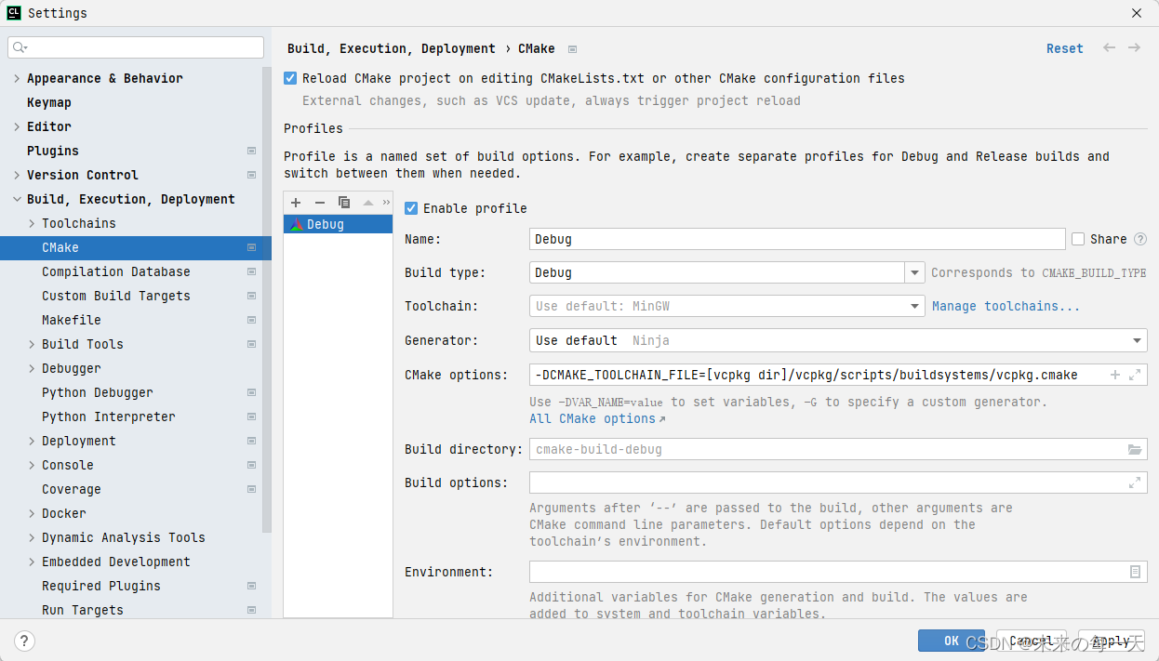
Task: Expand the Editor tree node
Action: tap(17, 126)
